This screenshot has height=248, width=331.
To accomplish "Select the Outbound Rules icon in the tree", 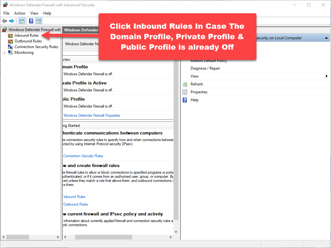I will coord(10,41).
